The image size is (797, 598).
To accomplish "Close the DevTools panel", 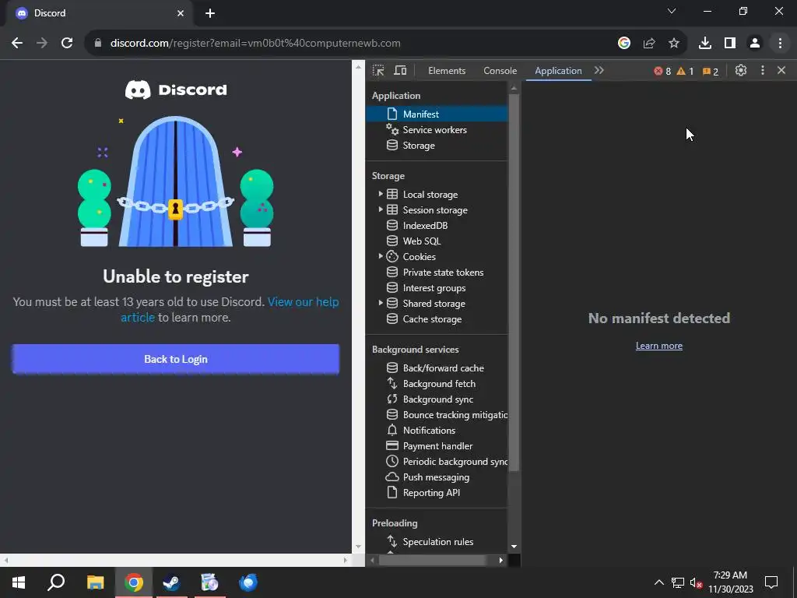I will click(781, 71).
